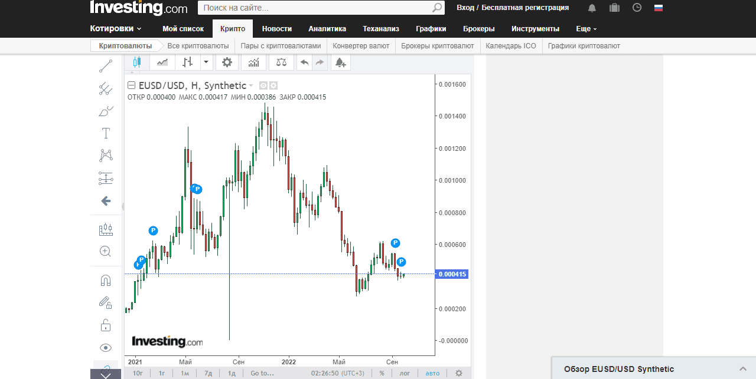Viewport: 756px width, 379px height.
Task: Open bar style dropdown arrow in toolbar
Action: [206, 62]
